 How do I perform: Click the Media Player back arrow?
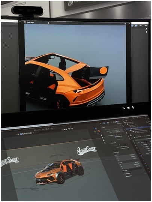(20, 22)
